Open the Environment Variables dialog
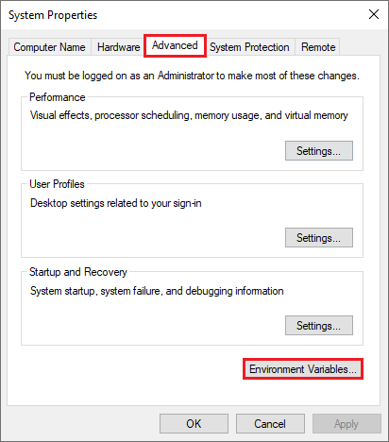The width and height of the screenshot is (389, 442). [303, 369]
